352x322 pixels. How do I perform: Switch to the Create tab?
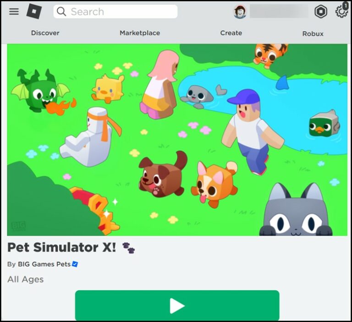coord(231,33)
